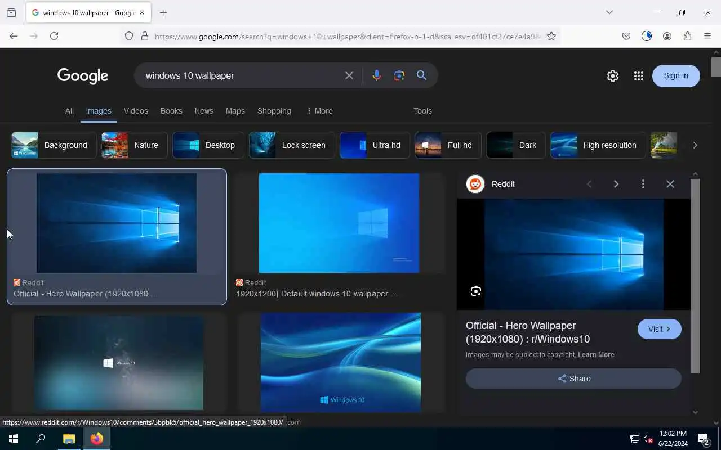The image size is (721, 450).
Task: Open the Windows notification center
Action: click(704, 439)
